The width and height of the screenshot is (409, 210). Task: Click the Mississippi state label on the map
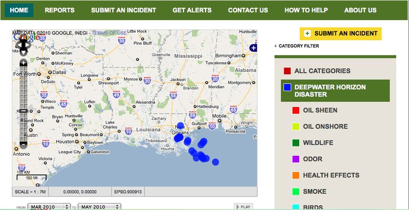coord(188,56)
